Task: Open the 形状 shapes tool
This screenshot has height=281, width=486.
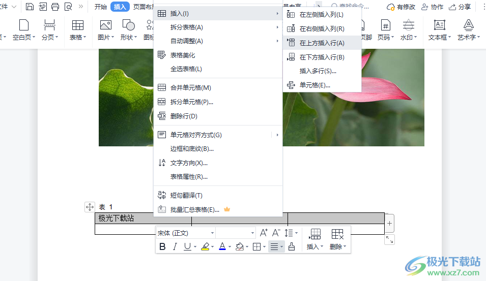Action: coord(129,29)
